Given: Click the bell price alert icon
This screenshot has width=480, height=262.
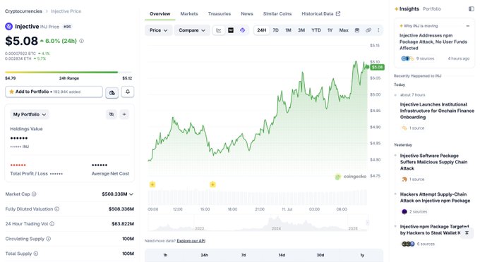Looking at the screenshot, I should 128,92.
